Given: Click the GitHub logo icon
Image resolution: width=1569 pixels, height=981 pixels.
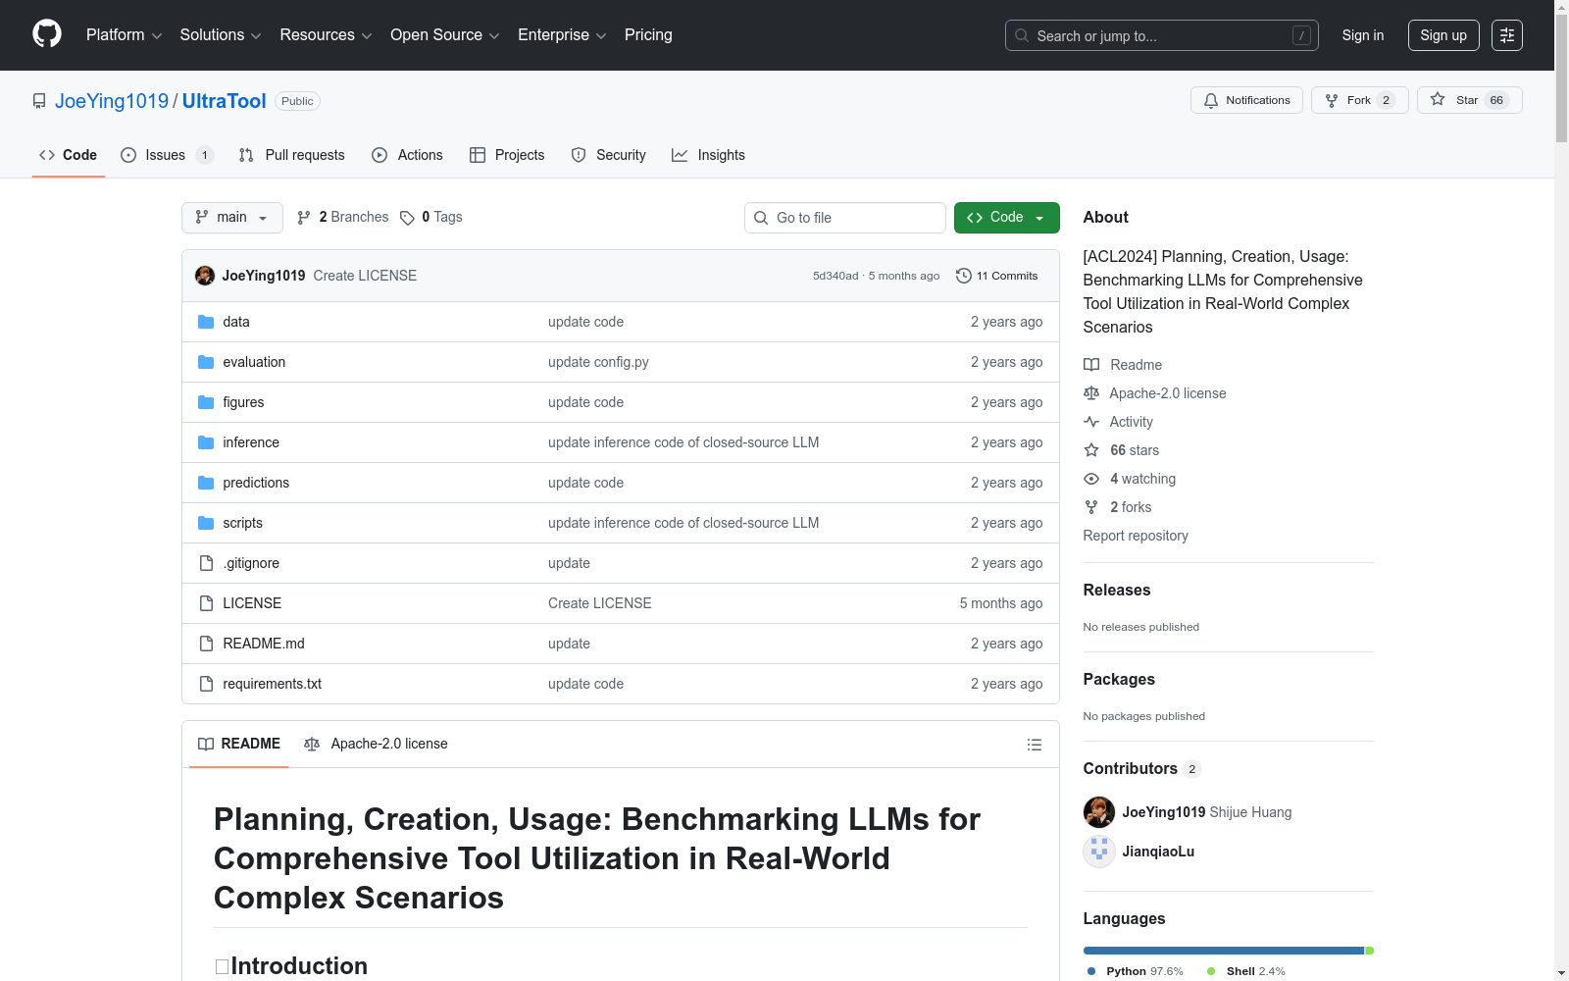Looking at the screenshot, I should pyautogui.click(x=47, y=34).
